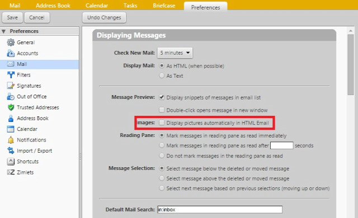Image resolution: width=358 pixels, height=218 pixels.
Task: Open Notifications preferences
Action: [31, 140]
